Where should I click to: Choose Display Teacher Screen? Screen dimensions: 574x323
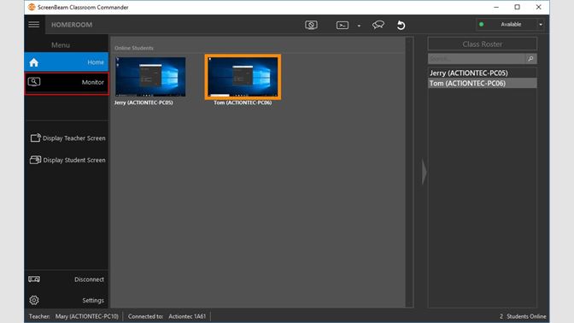(67, 138)
